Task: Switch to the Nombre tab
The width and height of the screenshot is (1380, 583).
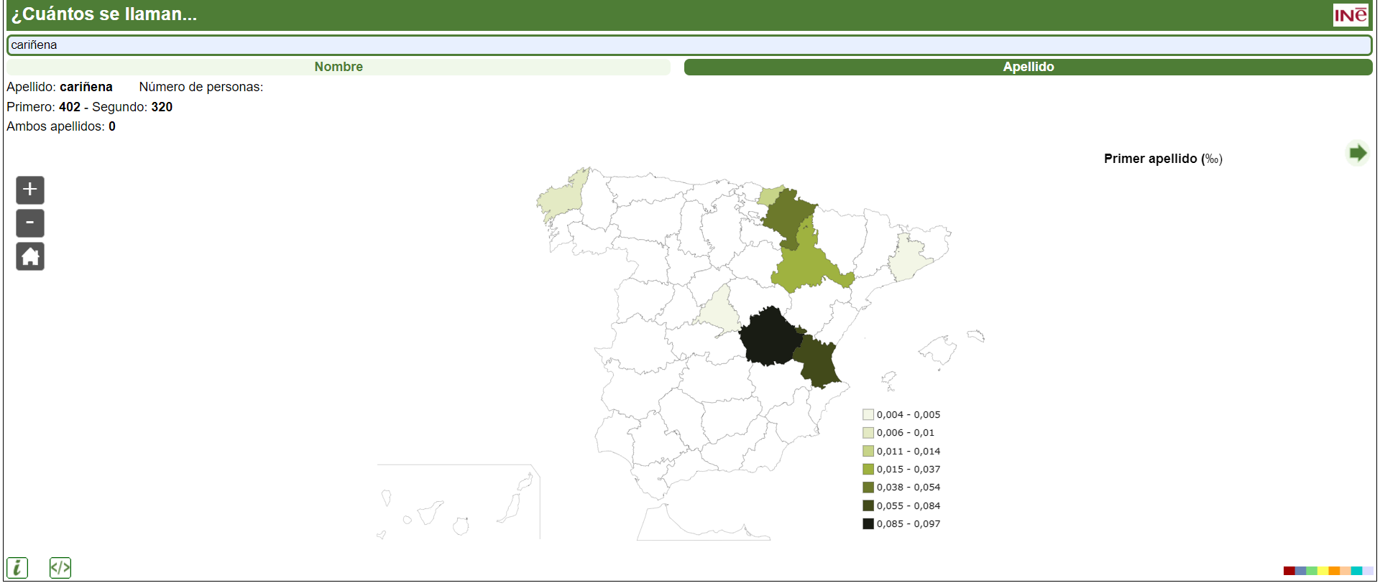Action: [339, 67]
